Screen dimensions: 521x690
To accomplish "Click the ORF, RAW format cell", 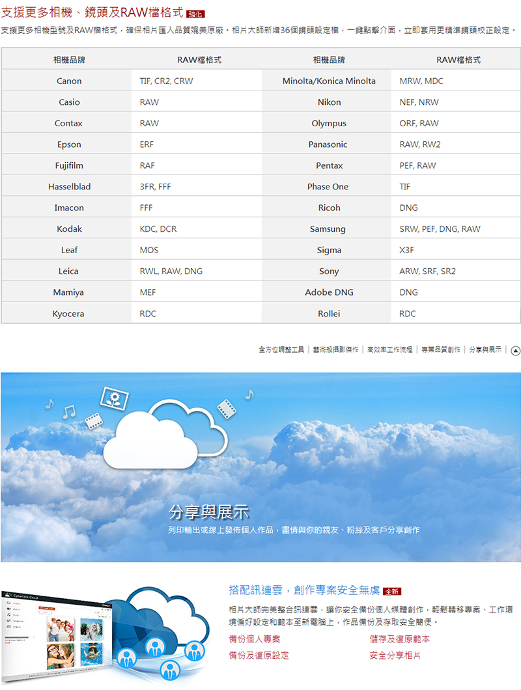I will coord(456,123).
